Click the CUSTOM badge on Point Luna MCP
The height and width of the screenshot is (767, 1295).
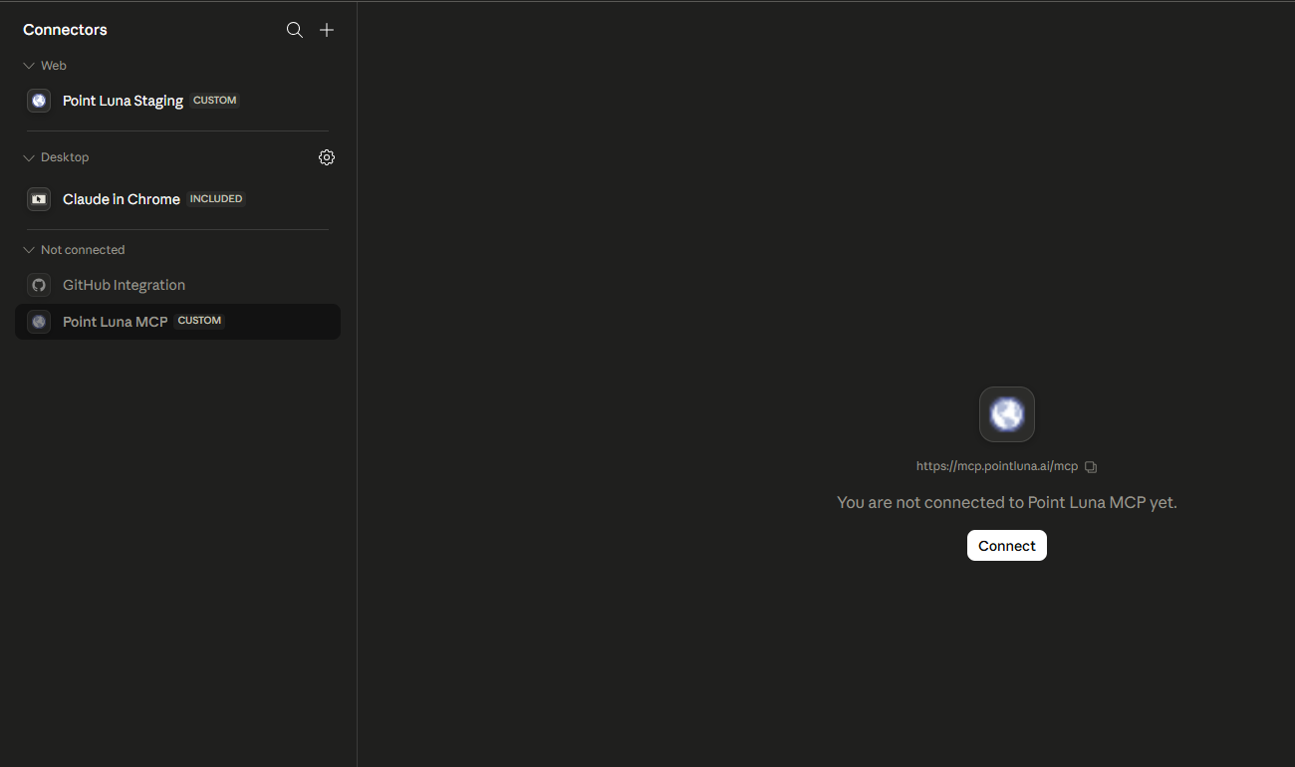tap(199, 321)
